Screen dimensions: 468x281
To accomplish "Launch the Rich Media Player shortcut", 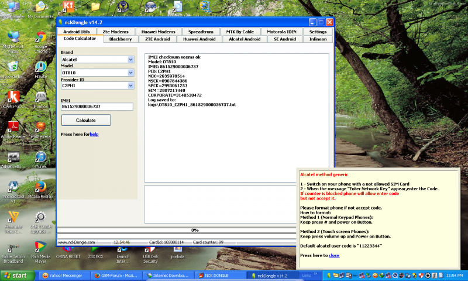I will (40, 248).
